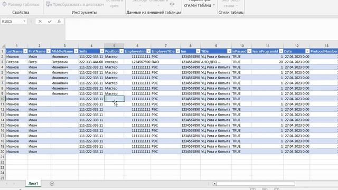Open FirstName column filter dropdown
This screenshot has width=338, height=190.
pos(49,51)
